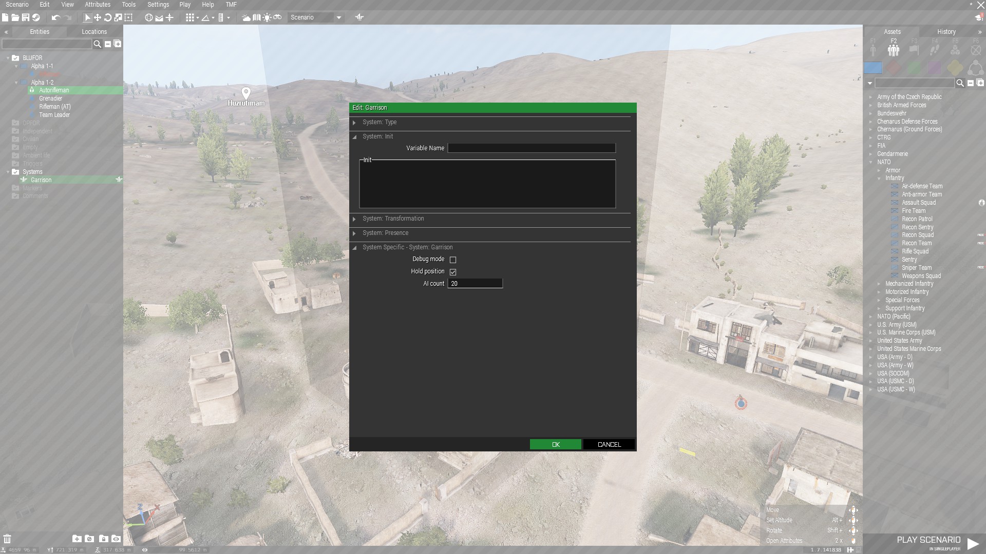This screenshot has height=554, width=986.
Task: Select the F5 modules cubes icon
Action: [955, 50]
